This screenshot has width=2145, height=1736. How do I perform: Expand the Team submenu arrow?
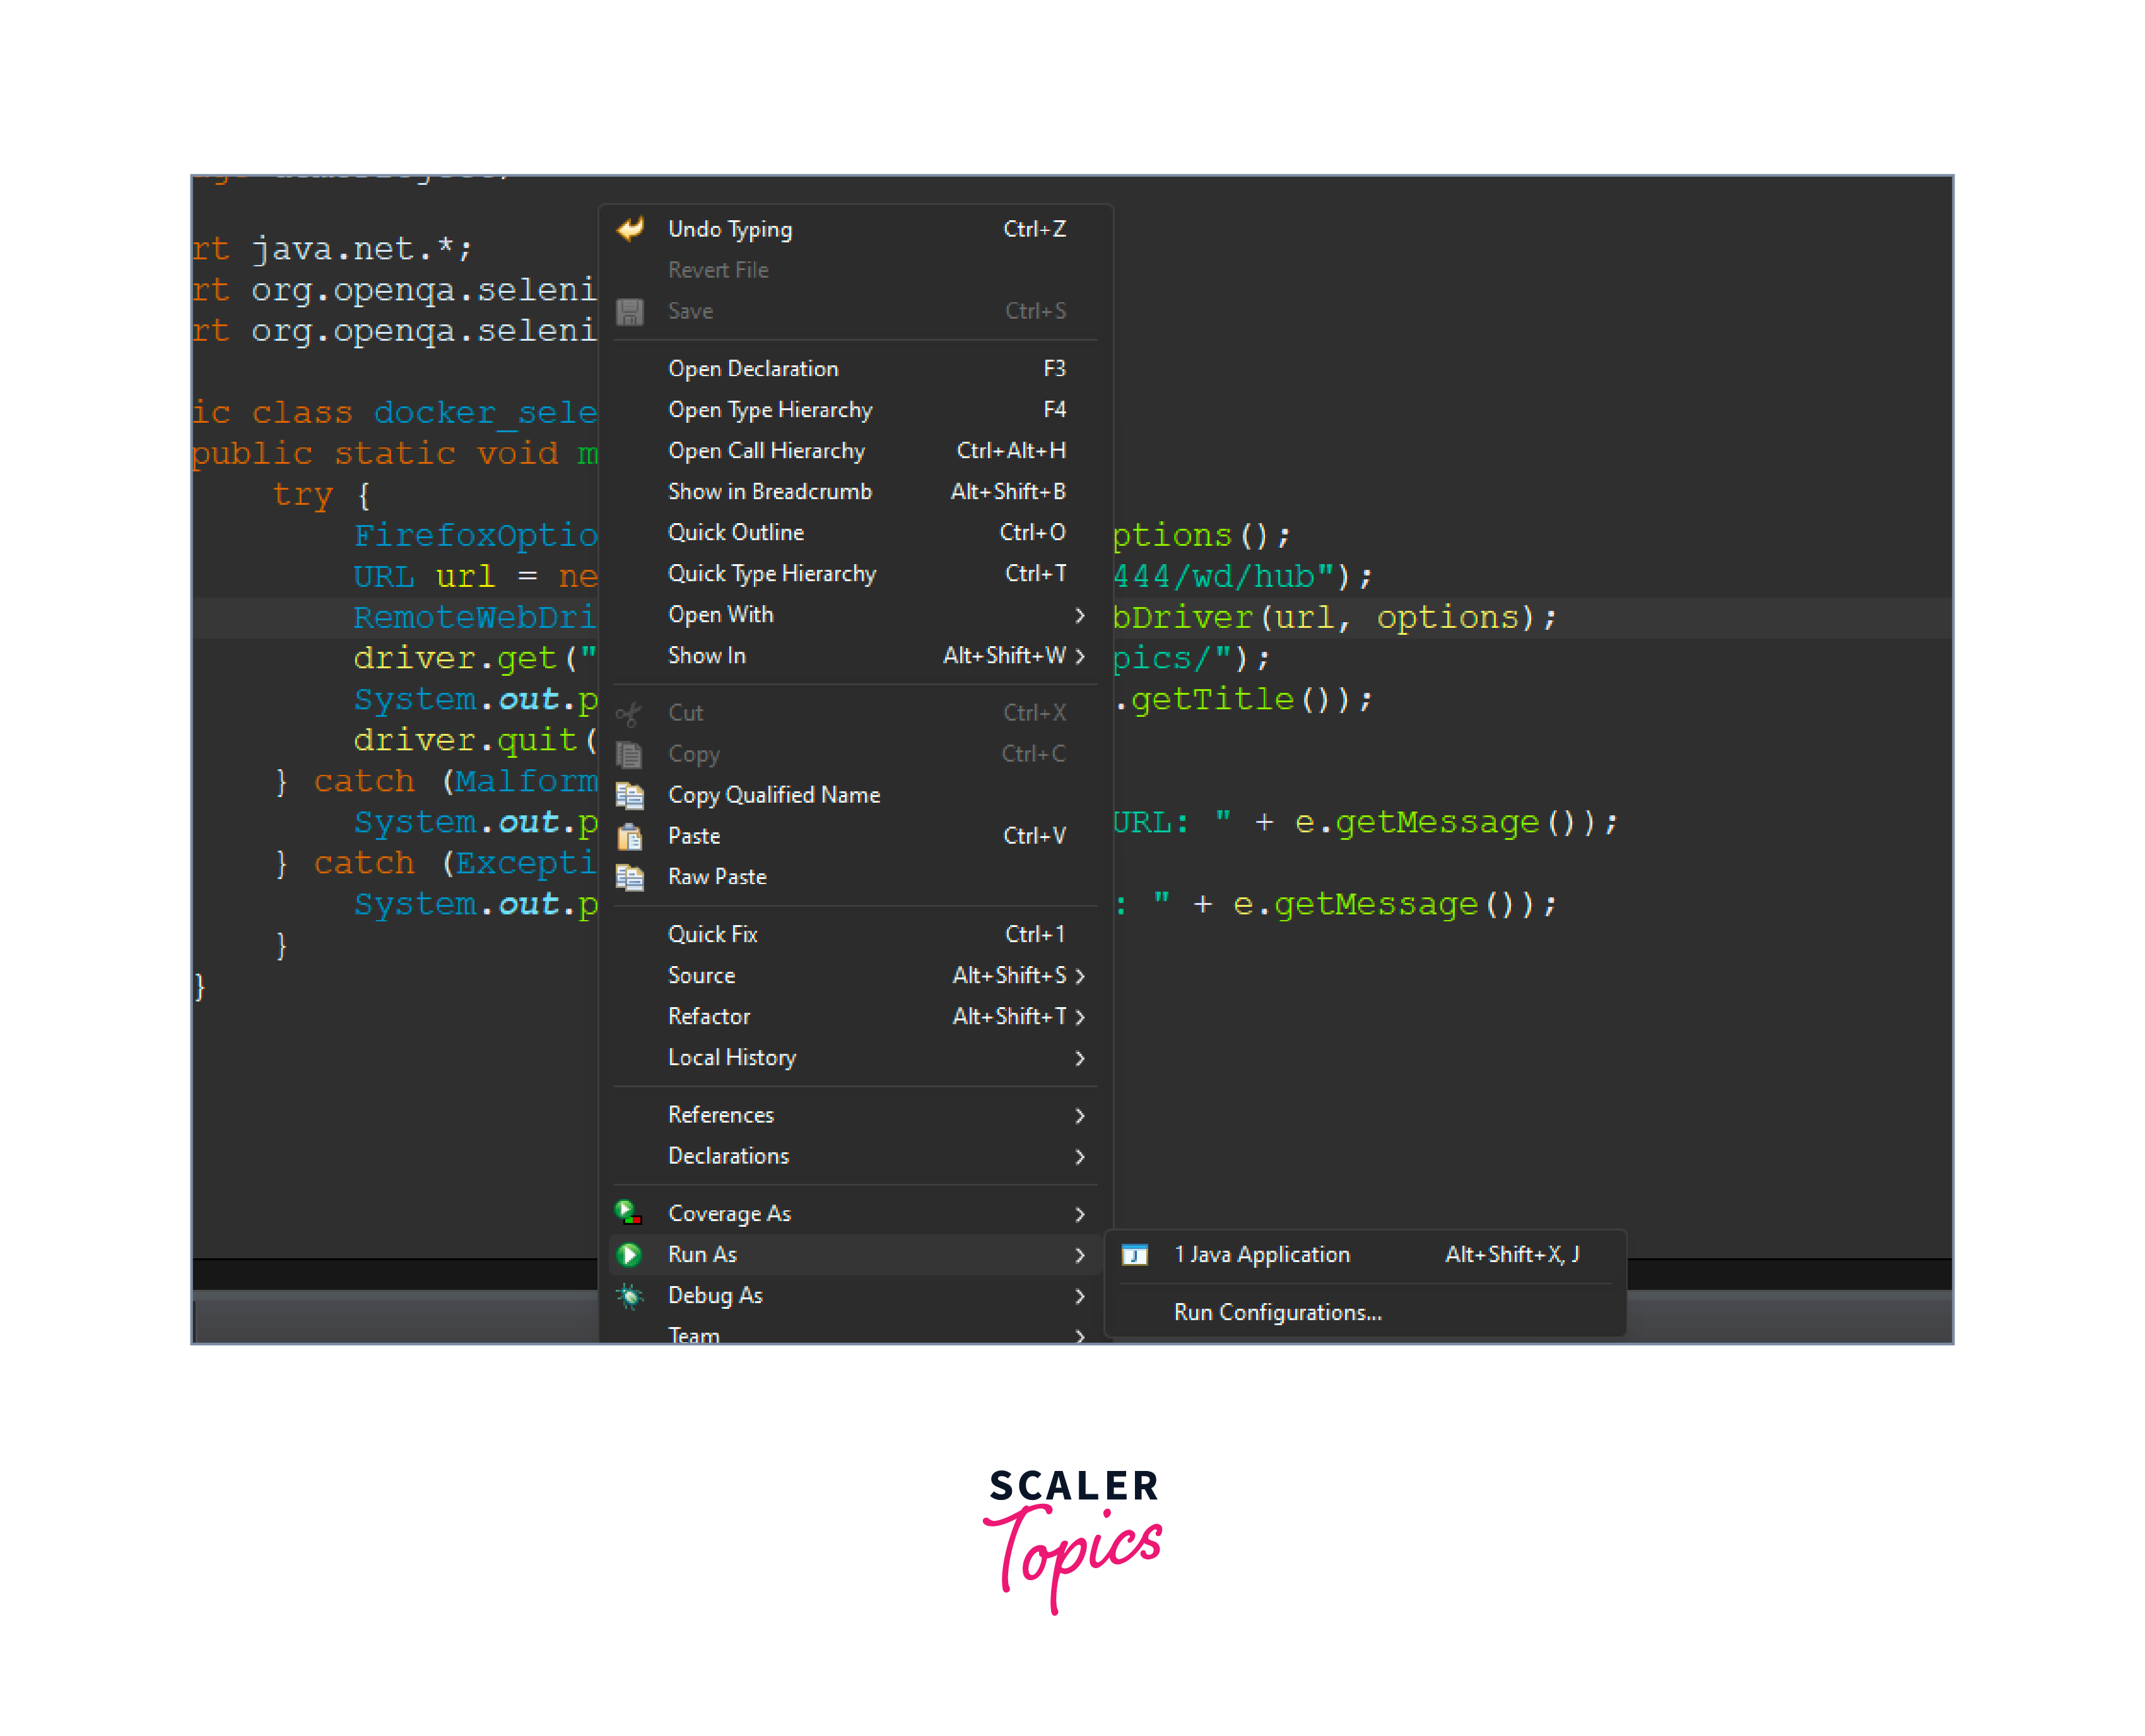[x=1079, y=1335]
